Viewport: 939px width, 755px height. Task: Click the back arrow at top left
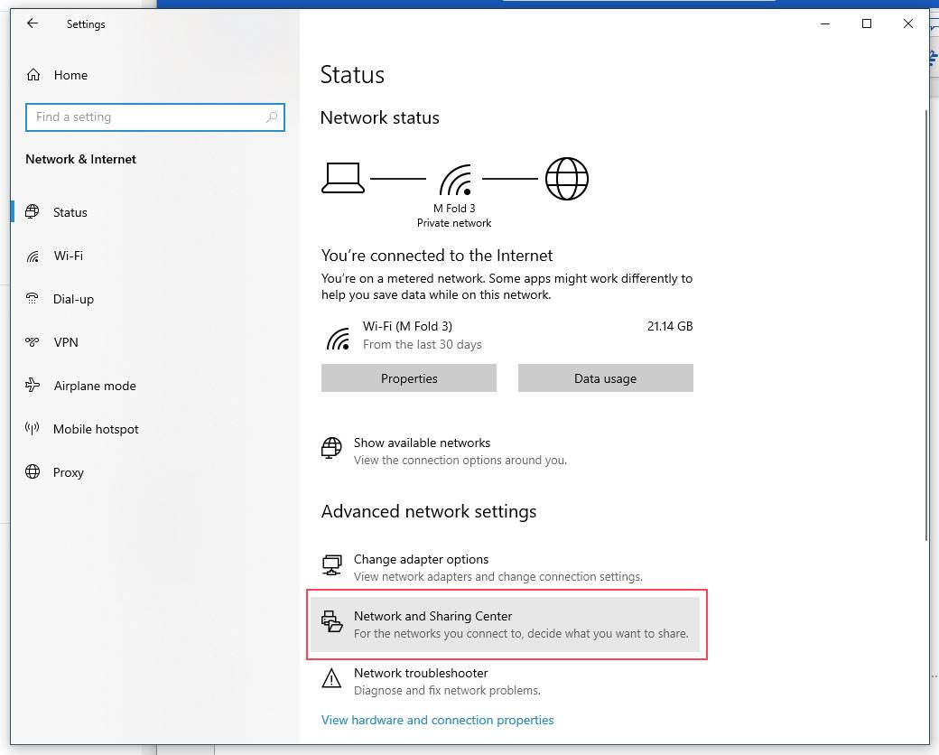click(x=32, y=24)
